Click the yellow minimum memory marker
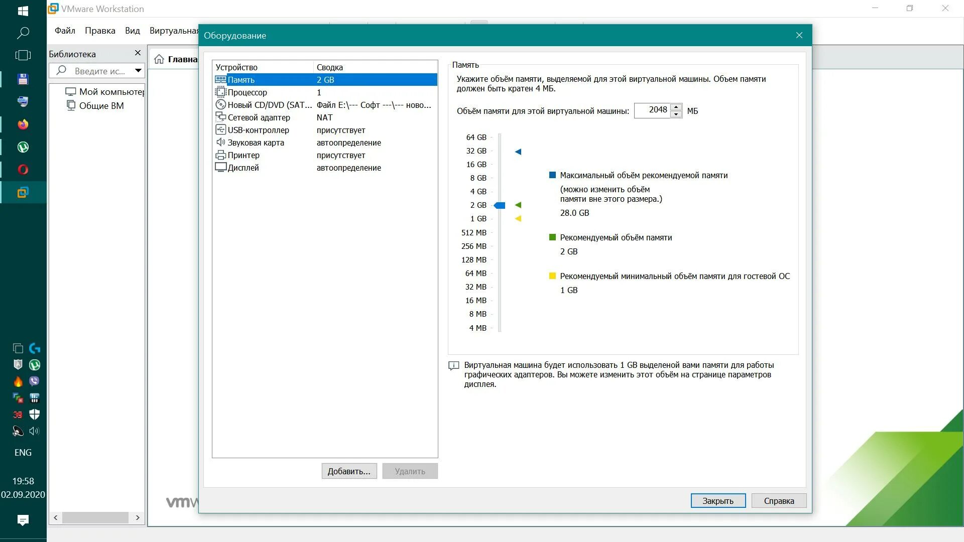Screen dimensions: 964x542 (x=518, y=218)
